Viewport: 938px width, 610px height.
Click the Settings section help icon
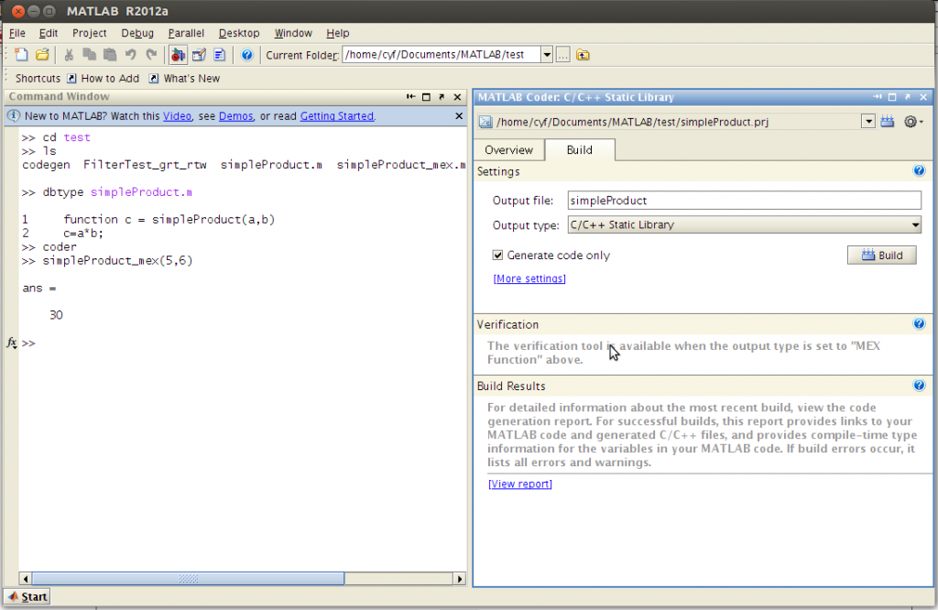tap(919, 170)
